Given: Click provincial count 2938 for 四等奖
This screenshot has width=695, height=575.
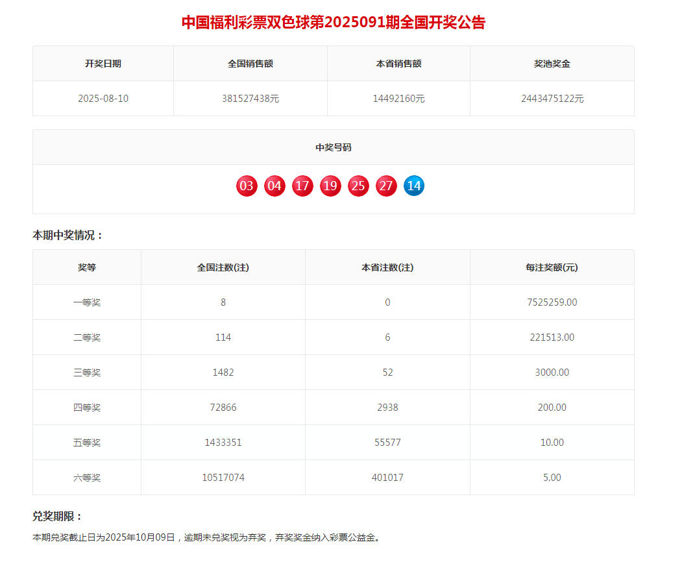Looking at the screenshot, I should pyautogui.click(x=387, y=408).
